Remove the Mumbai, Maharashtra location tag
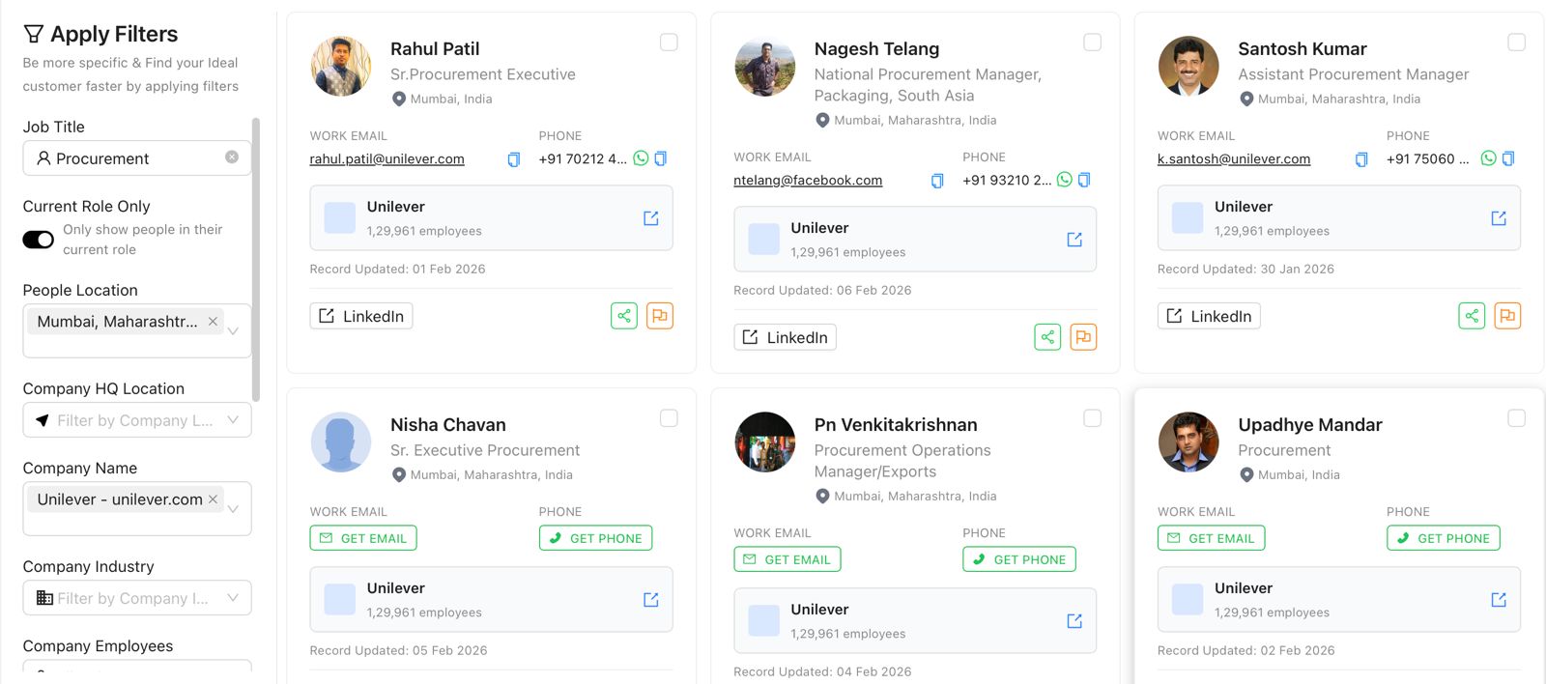 click(x=213, y=321)
